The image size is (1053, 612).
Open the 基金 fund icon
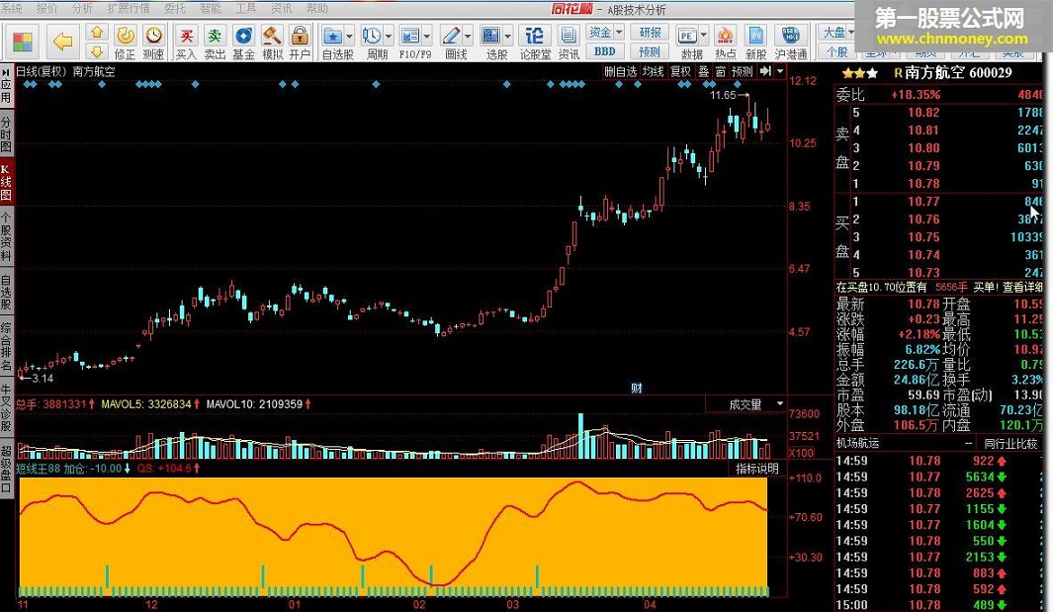(x=243, y=35)
